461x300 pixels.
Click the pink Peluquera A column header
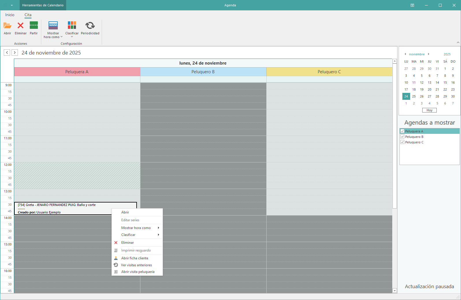coord(77,72)
